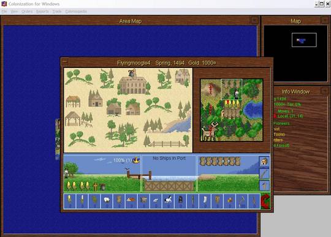Click the '100% (1)' Sons of Liberty text
The height and width of the screenshot is (237, 331).
click(122, 160)
